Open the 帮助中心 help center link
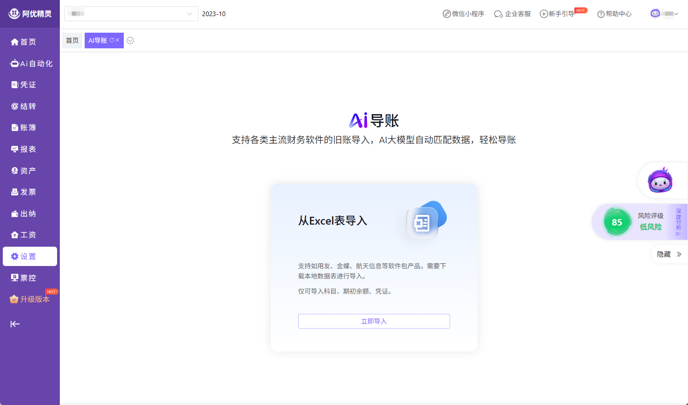 (x=614, y=14)
